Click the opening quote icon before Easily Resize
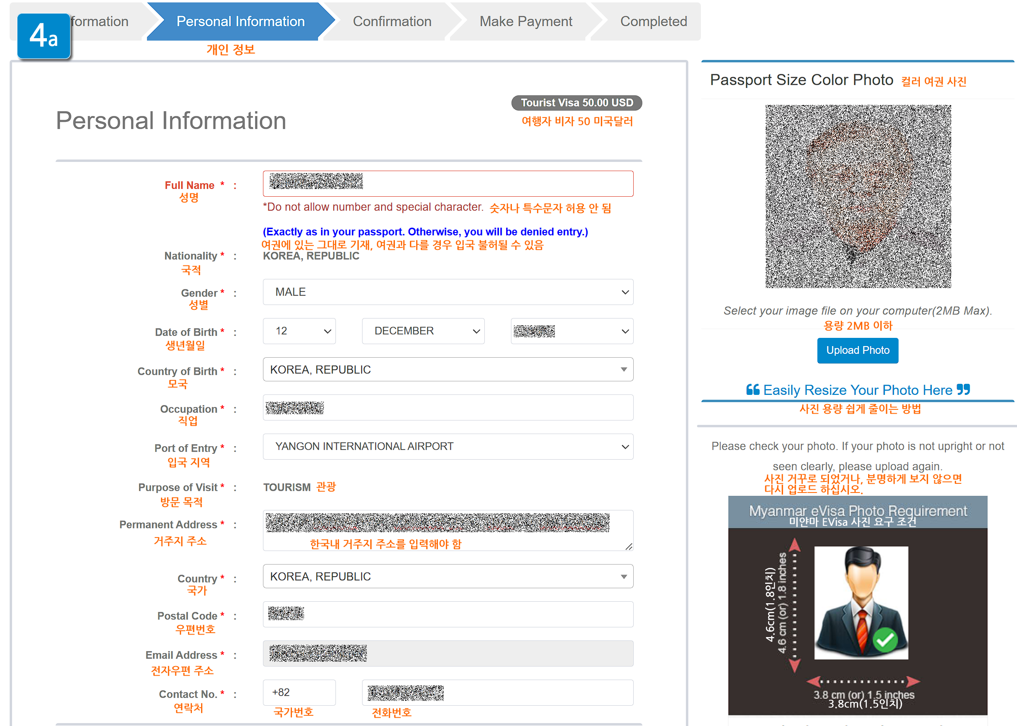Image resolution: width=1017 pixels, height=726 pixels. 753,390
